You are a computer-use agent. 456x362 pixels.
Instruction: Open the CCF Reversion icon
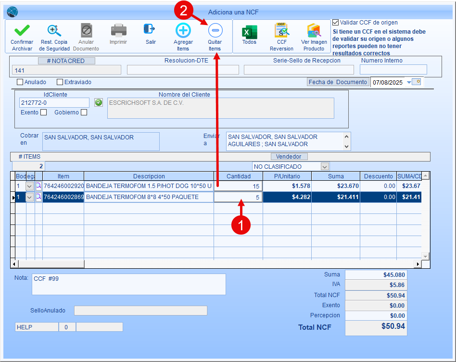click(x=281, y=30)
